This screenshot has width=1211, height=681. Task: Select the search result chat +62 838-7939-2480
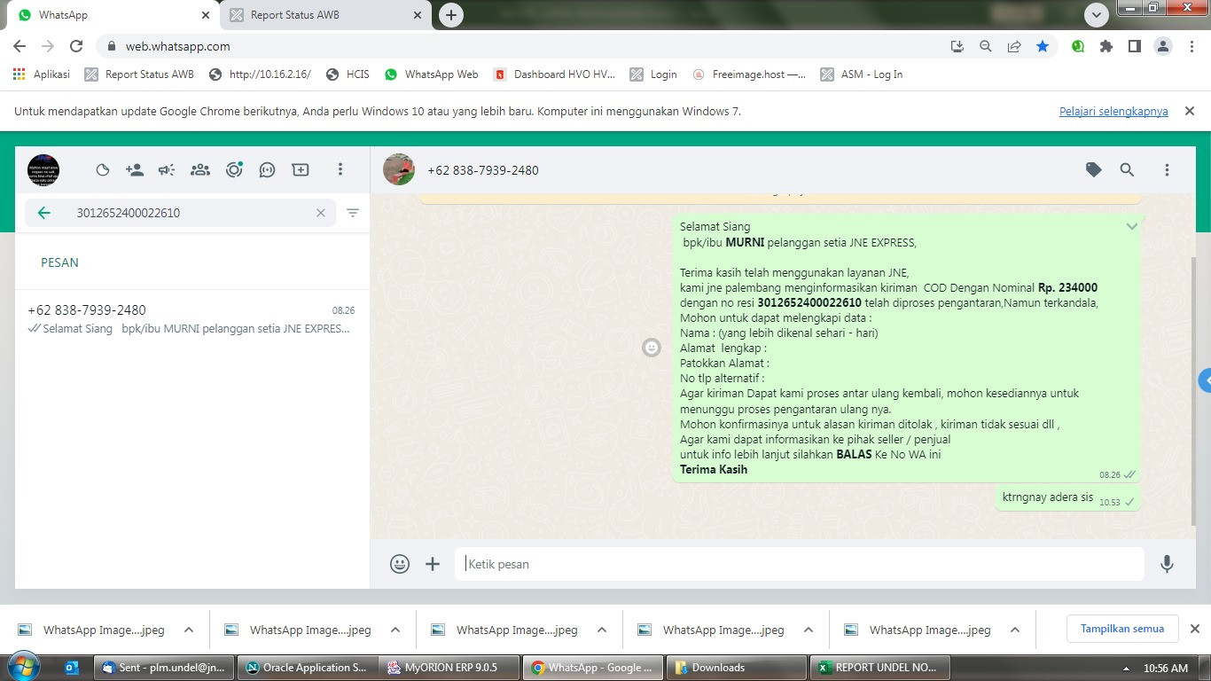pyautogui.click(x=191, y=319)
